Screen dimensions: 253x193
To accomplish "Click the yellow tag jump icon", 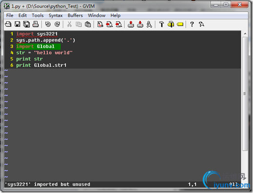I will point(180,24).
